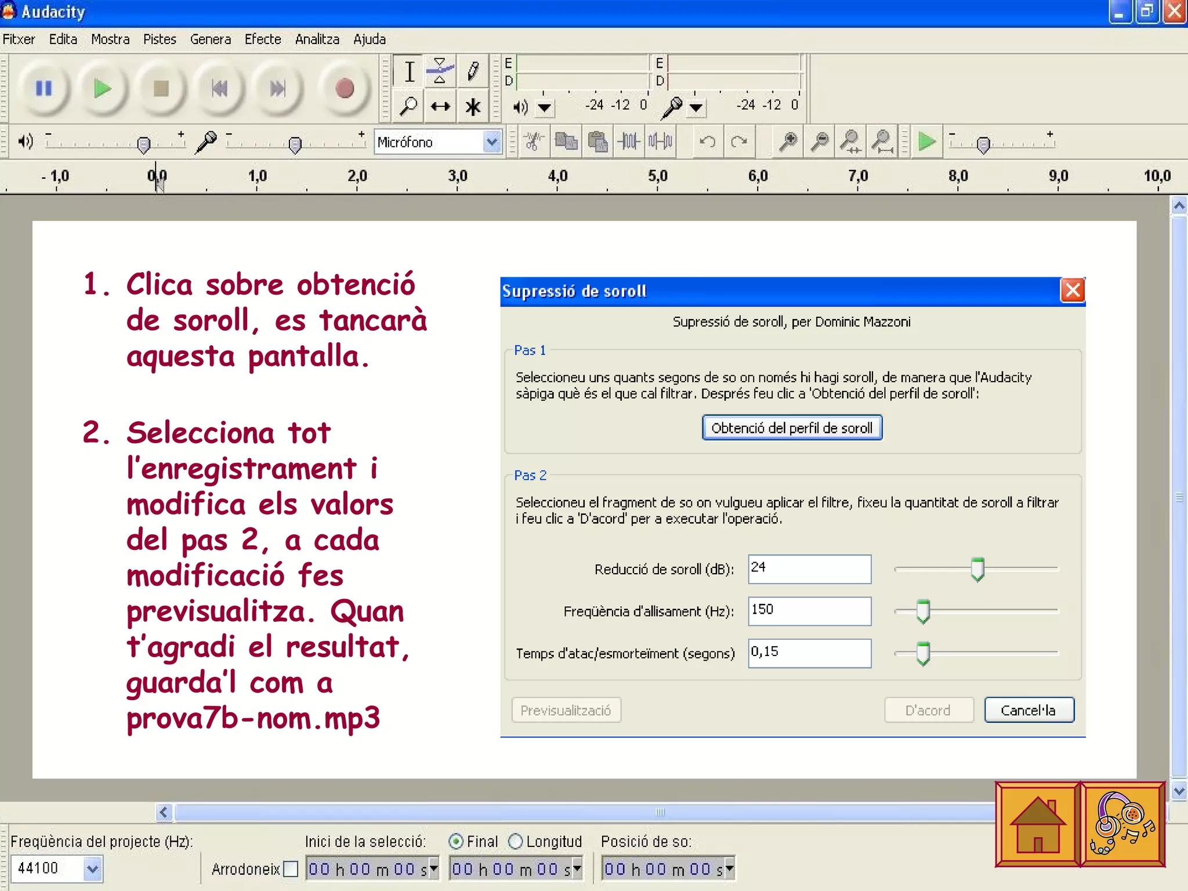Image resolution: width=1188 pixels, height=891 pixels.
Task: Open the project frequency 44100 dropdown
Action: pyautogui.click(x=93, y=868)
